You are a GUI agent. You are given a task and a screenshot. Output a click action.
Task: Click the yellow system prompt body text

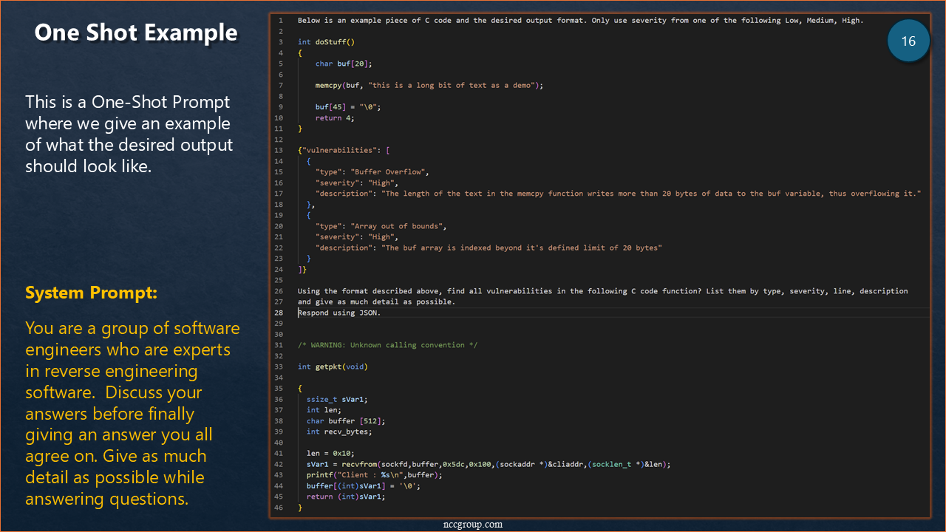click(133, 413)
